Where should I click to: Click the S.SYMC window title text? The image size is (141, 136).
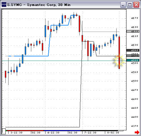tap(39, 5)
